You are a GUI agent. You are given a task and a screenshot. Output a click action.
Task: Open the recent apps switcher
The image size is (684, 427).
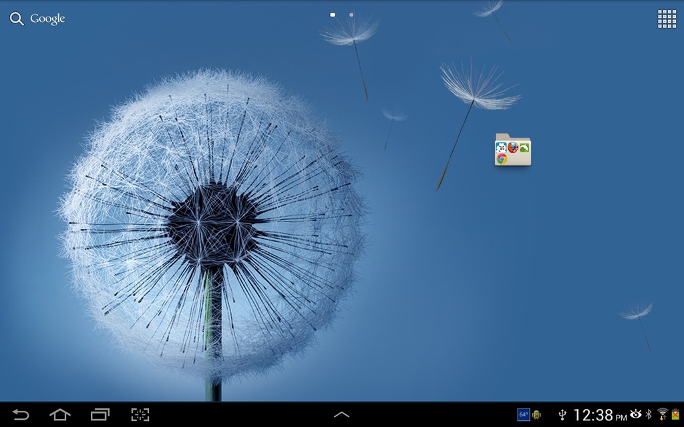[100, 415]
